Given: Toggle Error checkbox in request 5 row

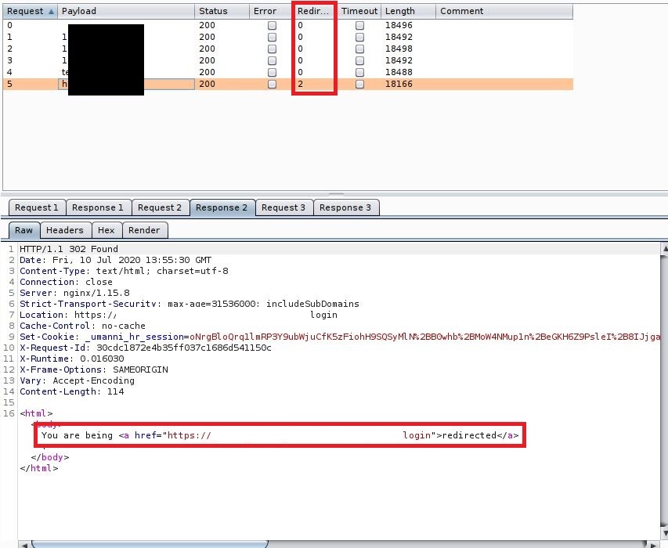Looking at the screenshot, I should 272,84.
